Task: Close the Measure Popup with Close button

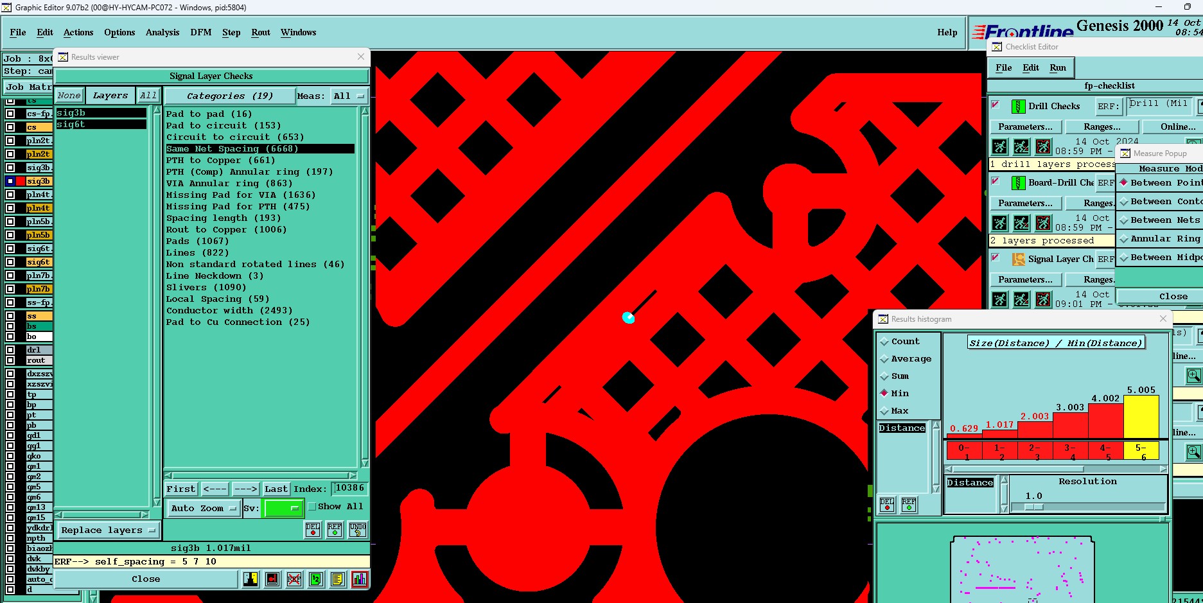Action: pyautogui.click(x=1159, y=297)
